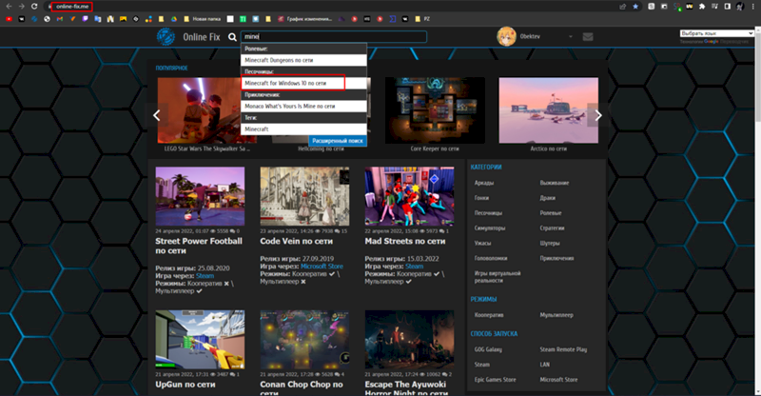Filter by Steam Remote Play launch method
Viewport: 761px width, 396px height.
pyautogui.click(x=563, y=349)
